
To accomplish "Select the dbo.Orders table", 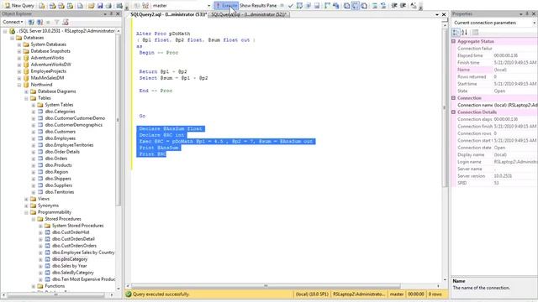I will pos(56,159).
